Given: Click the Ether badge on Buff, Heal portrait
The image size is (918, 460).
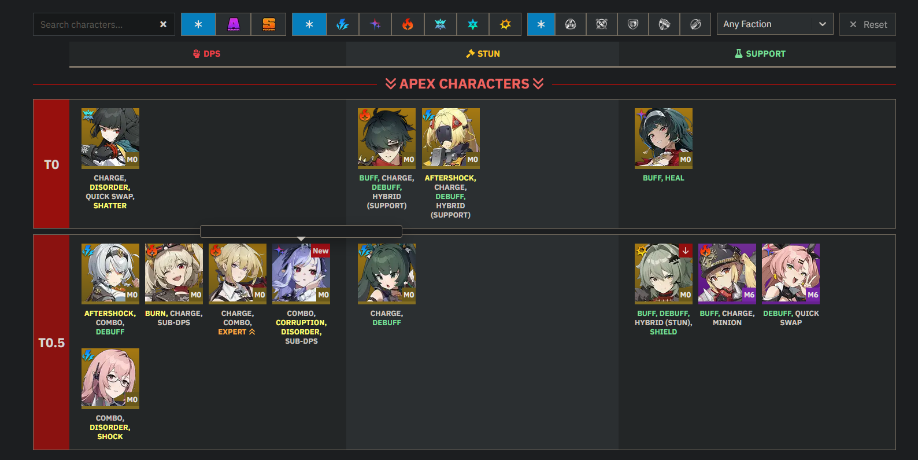Looking at the screenshot, I should [641, 115].
